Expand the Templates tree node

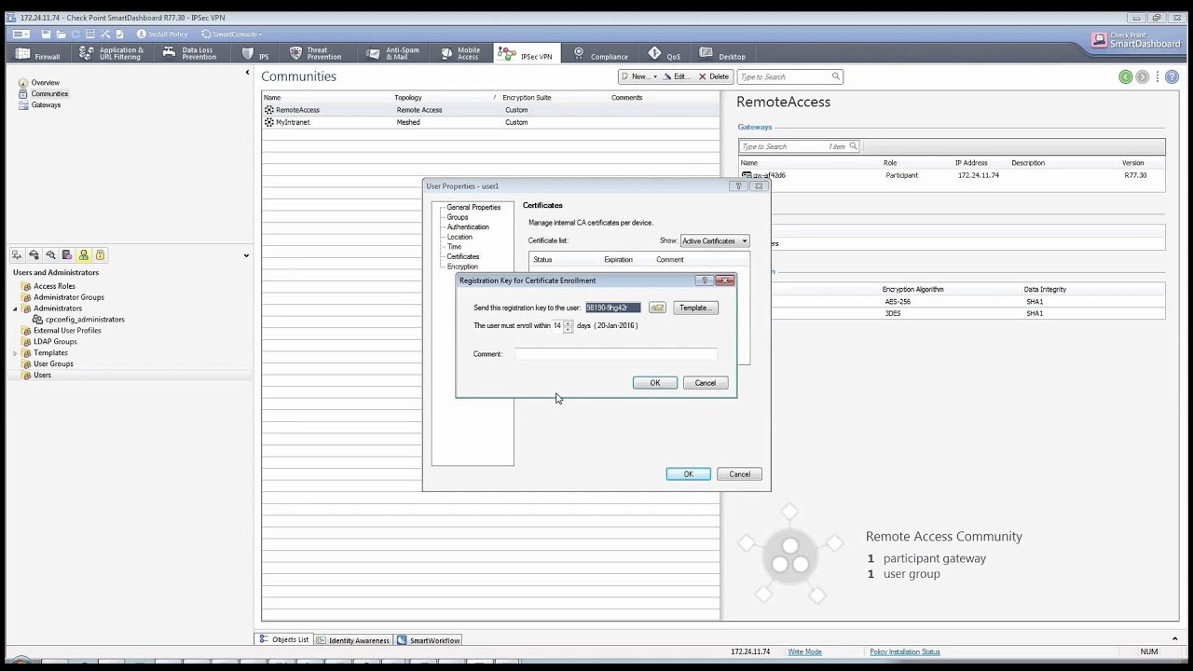point(15,353)
